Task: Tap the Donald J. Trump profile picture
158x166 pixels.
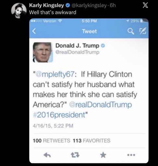Action: tap(43, 53)
